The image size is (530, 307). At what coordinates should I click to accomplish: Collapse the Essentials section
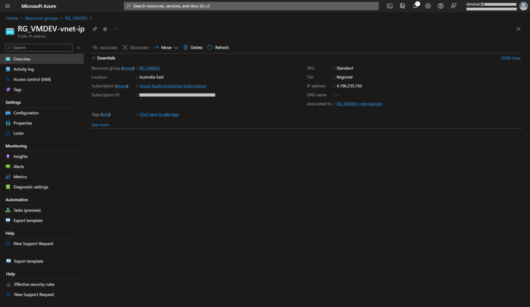pyautogui.click(x=94, y=58)
